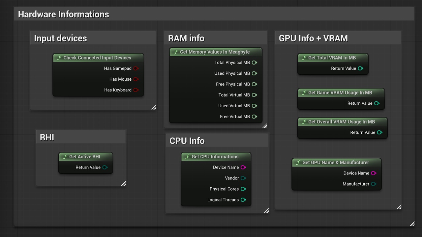This screenshot has width=422, height=237.
Task: Select the GPU Info + VRAM comment header
Action: pos(338,38)
